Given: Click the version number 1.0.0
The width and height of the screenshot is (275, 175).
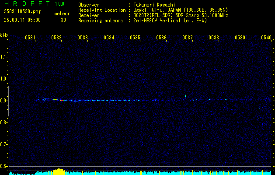Looking at the screenshot, I should (59, 3).
